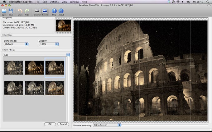This screenshot has height=132, width=212.
Task: Change Preview zooming Fit to Screen dropdown
Action: click(105, 125)
